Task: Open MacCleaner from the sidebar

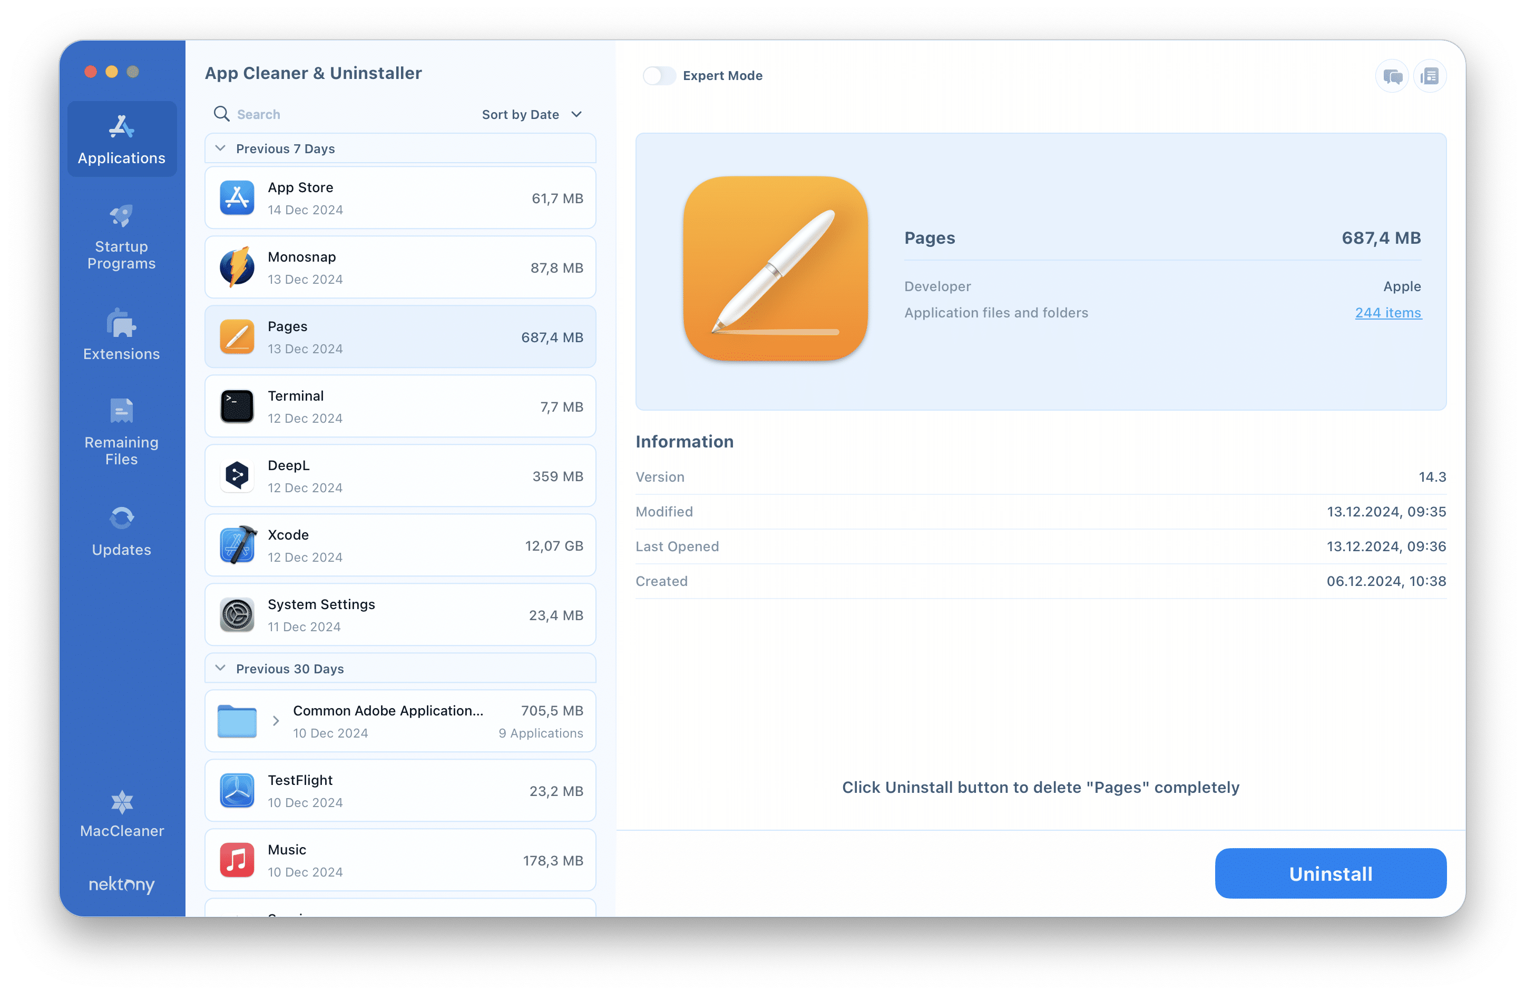Action: coord(122,813)
